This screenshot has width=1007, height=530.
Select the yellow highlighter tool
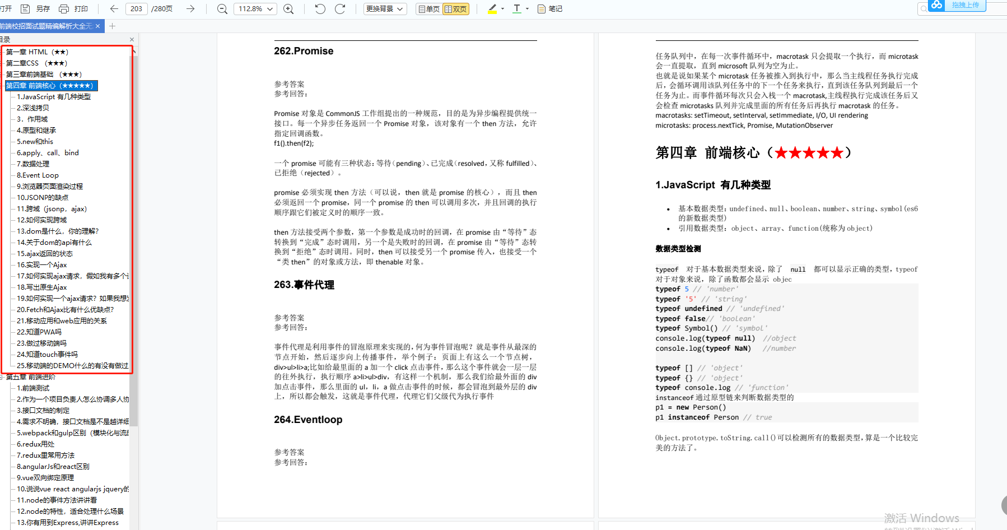tap(492, 9)
